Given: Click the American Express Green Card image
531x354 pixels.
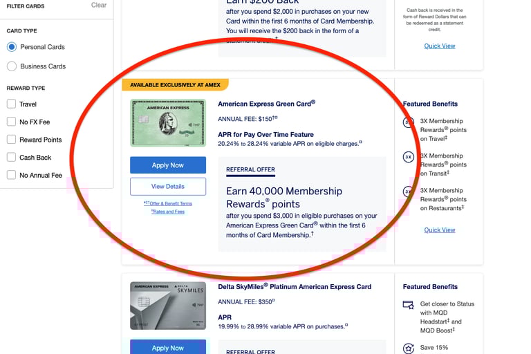Looking at the screenshot, I should coord(168,122).
